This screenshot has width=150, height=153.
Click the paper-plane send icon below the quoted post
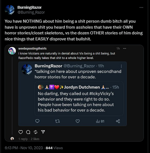[x=43, y=132]
